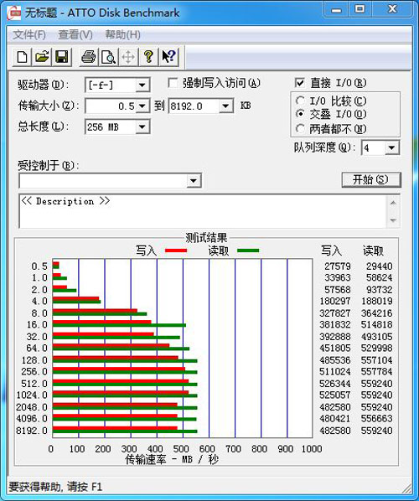Expand the 驱动器 drive dropdown
Viewport: 419px width, 501px height.
click(142, 85)
